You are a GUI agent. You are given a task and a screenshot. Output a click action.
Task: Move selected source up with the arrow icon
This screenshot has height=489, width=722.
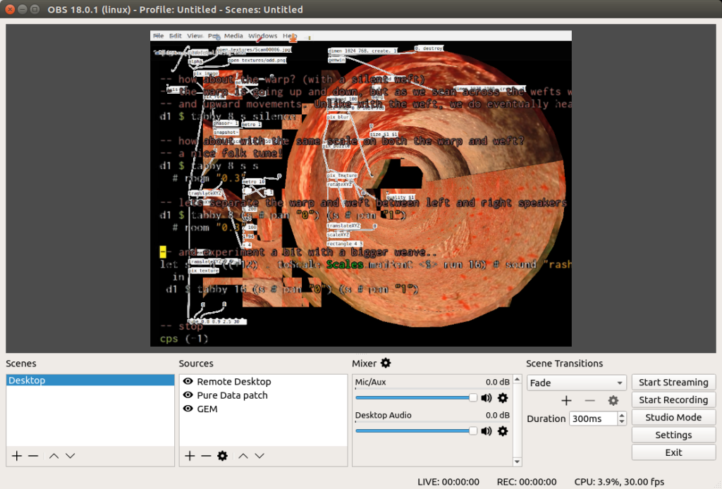pyautogui.click(x=245, y=456)
